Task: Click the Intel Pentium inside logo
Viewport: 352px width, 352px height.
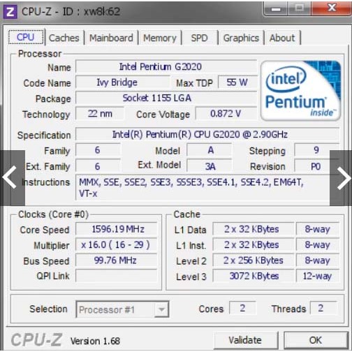Action: pyautogui.click(x=300, y=91)
